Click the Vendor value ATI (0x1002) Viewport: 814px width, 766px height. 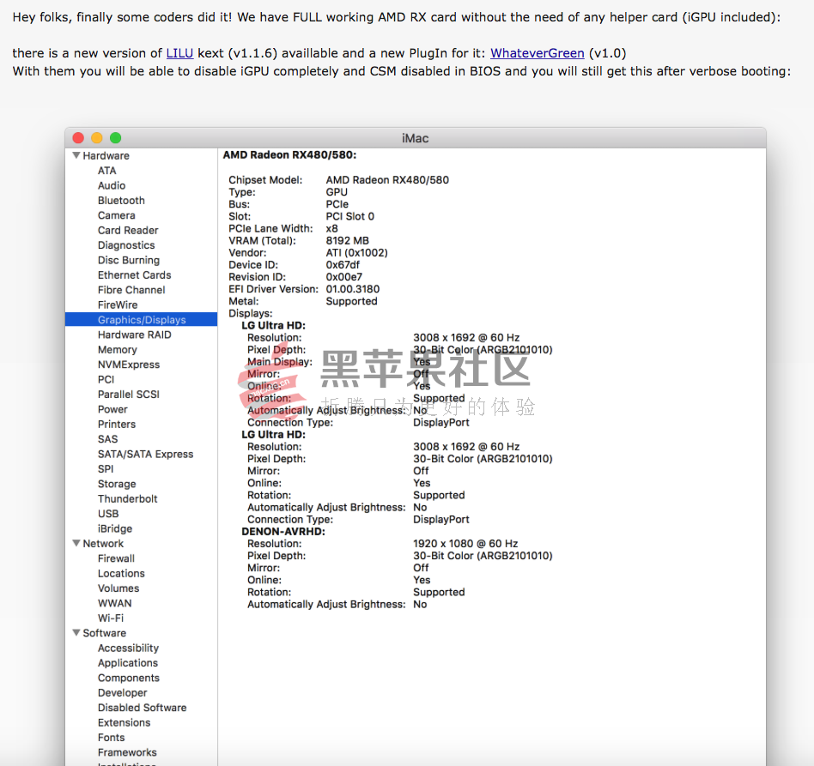[356, 253]
